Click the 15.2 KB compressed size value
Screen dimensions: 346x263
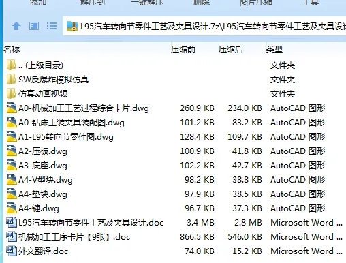coord(247,251)
